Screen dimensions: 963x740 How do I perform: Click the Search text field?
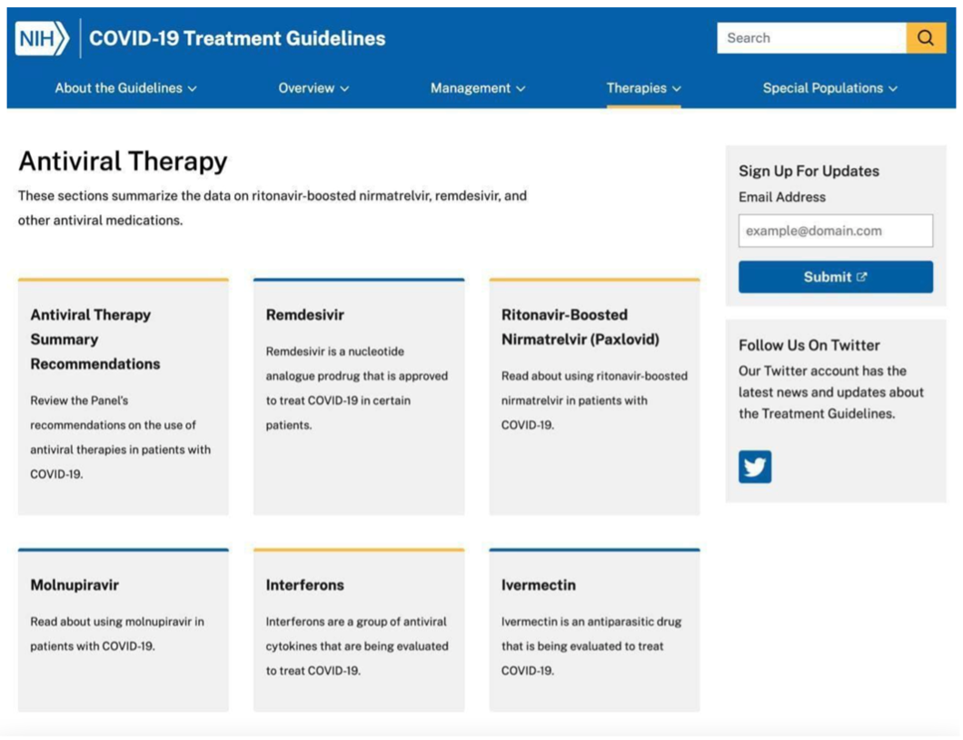point(810,38)
